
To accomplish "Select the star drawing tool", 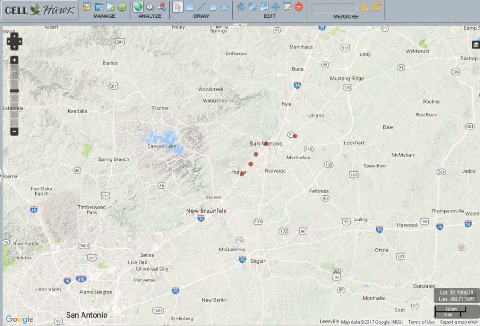I will pos(225,7).
